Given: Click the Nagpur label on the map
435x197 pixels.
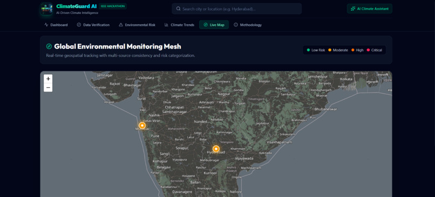Looking at the screenshot, I should pyautogui.click(x=224, y=94).
